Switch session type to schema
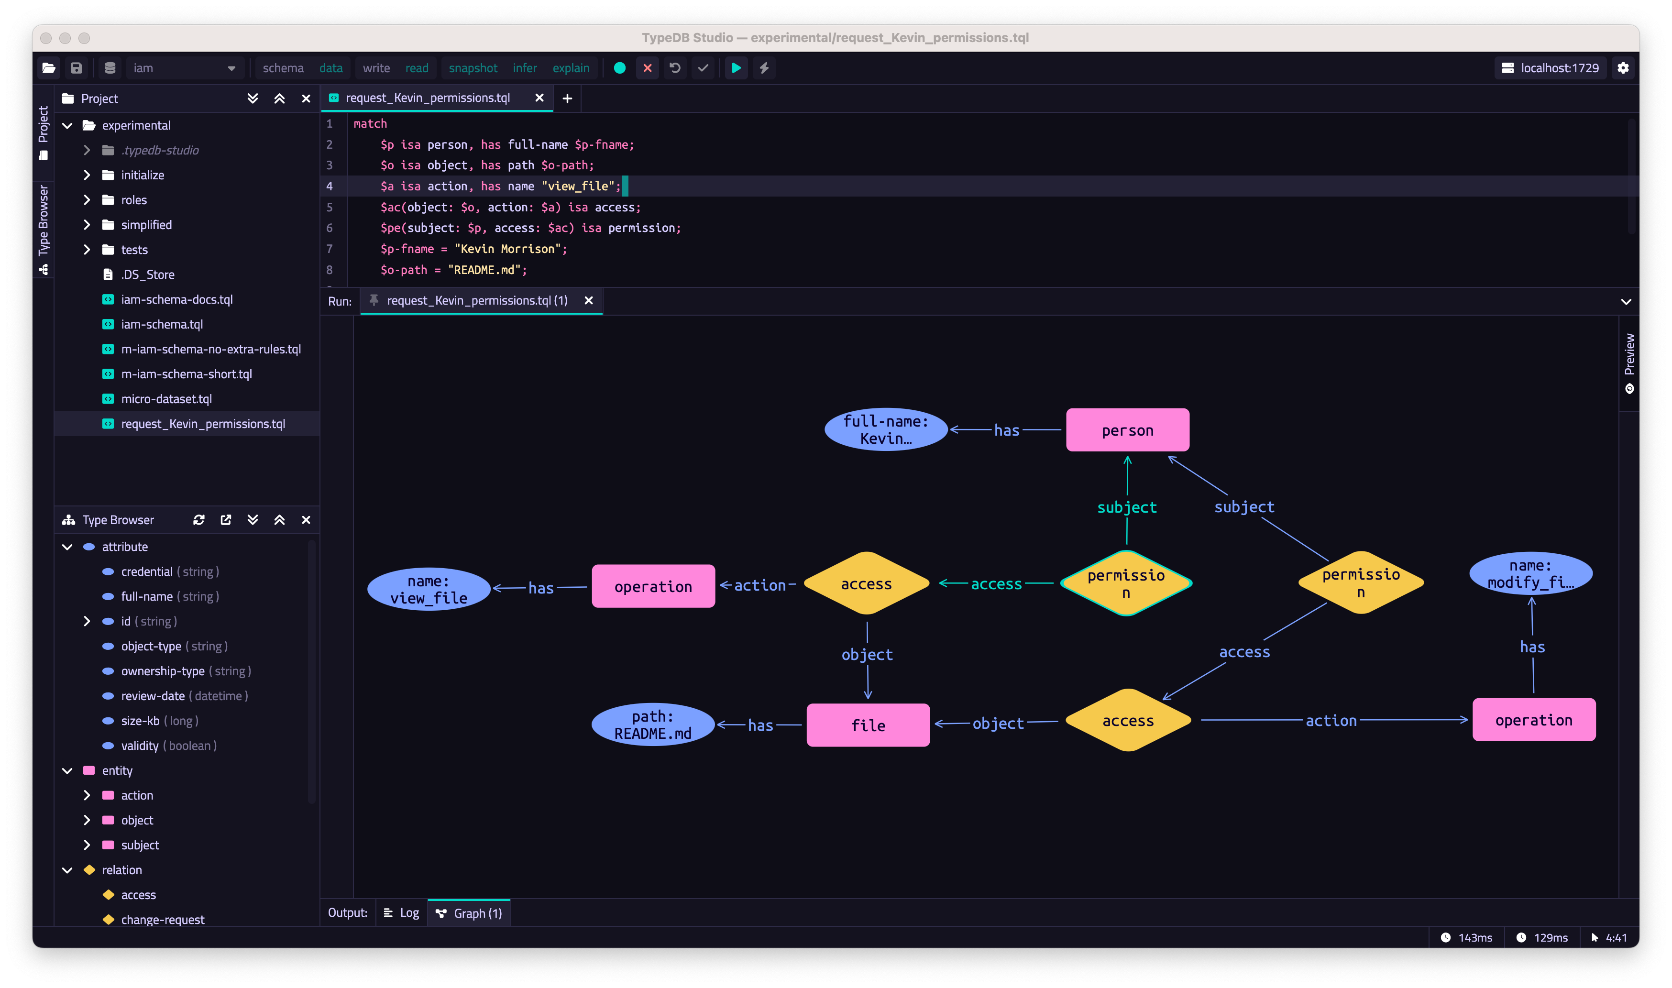The width and height of the screenshot is (1672, 988). tap(283, 68)
